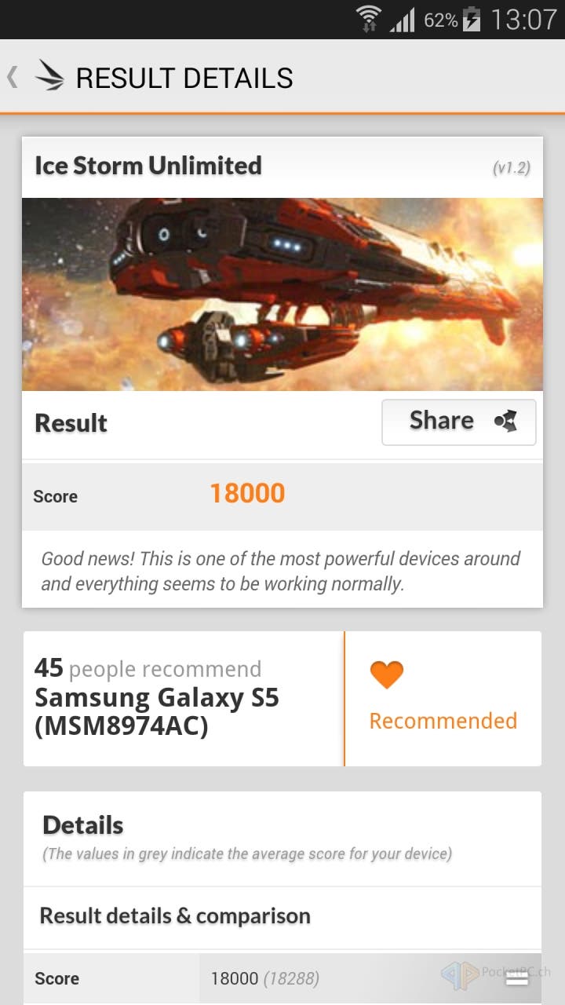Tap the battery charging icon
565x1005 pixels.
[x=472, y=19]
